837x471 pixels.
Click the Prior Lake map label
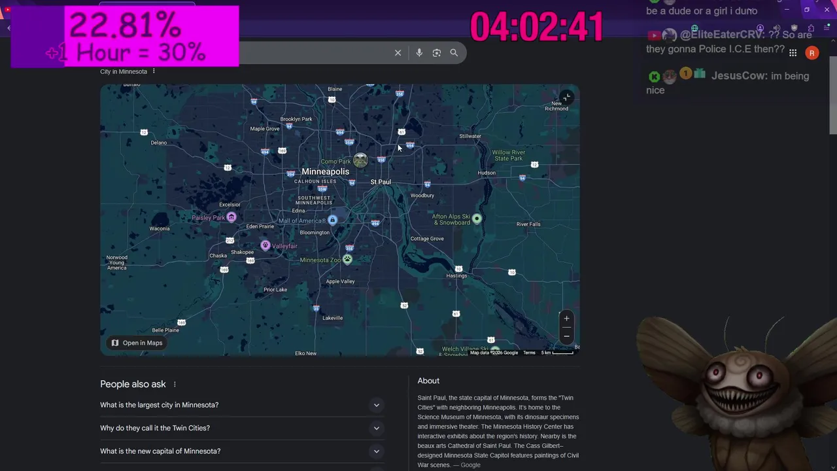click(x=275, y=290)
